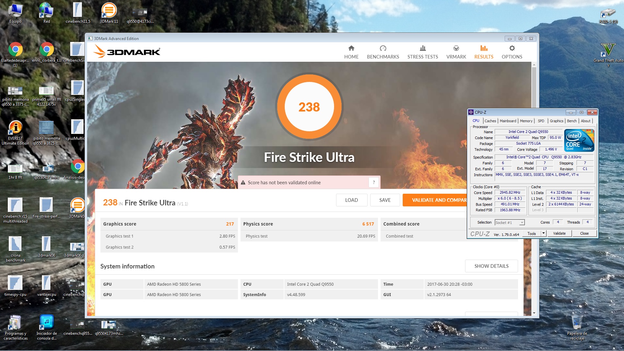Click the Core Speed 2945.82 MHz field
Viewport: 624px width, 351px height.
510,193
